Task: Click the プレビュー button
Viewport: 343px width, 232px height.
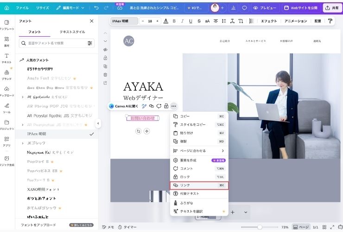Action: coord(265,8)
